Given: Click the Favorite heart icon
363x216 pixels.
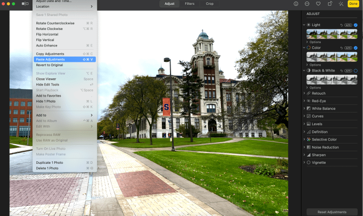Looking at the screenshot, I should coord(318,4).
